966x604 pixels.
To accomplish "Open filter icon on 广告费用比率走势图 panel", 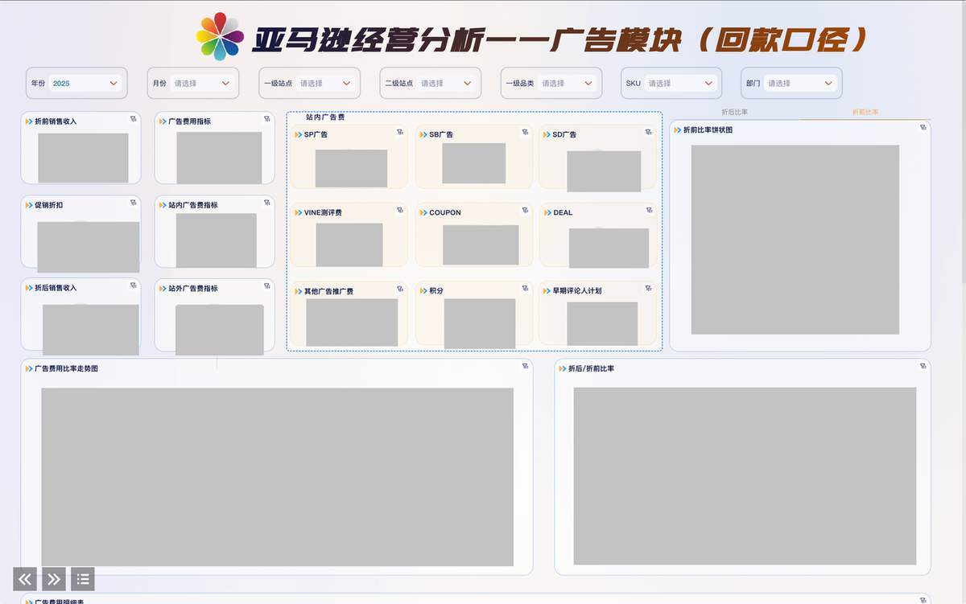I will coord(525,366).
